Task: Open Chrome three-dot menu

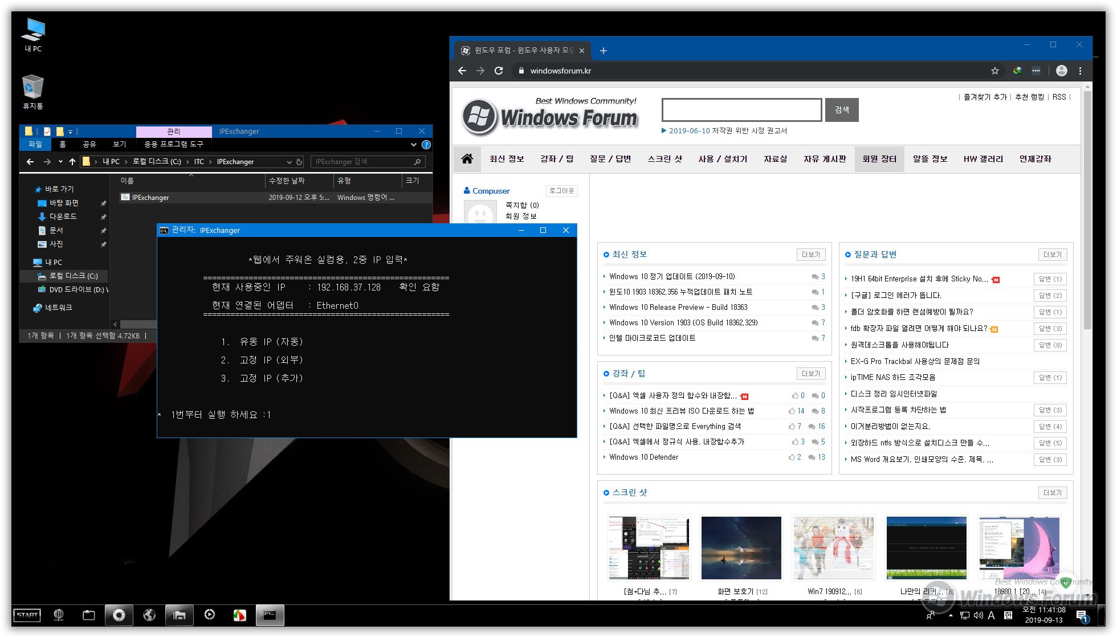Action: tap(1080, 71)
